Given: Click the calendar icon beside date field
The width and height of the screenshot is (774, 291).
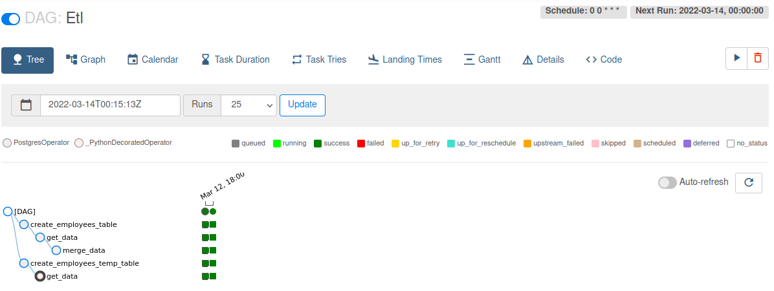Looking at the screenshot, I should [x=26, y=105].
